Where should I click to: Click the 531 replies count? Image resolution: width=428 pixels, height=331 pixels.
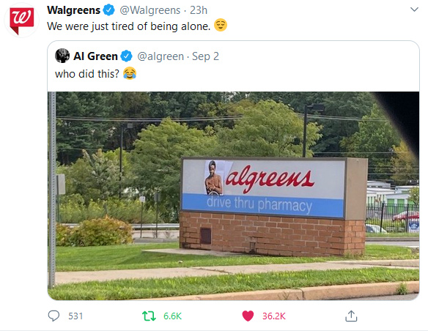[75, 316]
